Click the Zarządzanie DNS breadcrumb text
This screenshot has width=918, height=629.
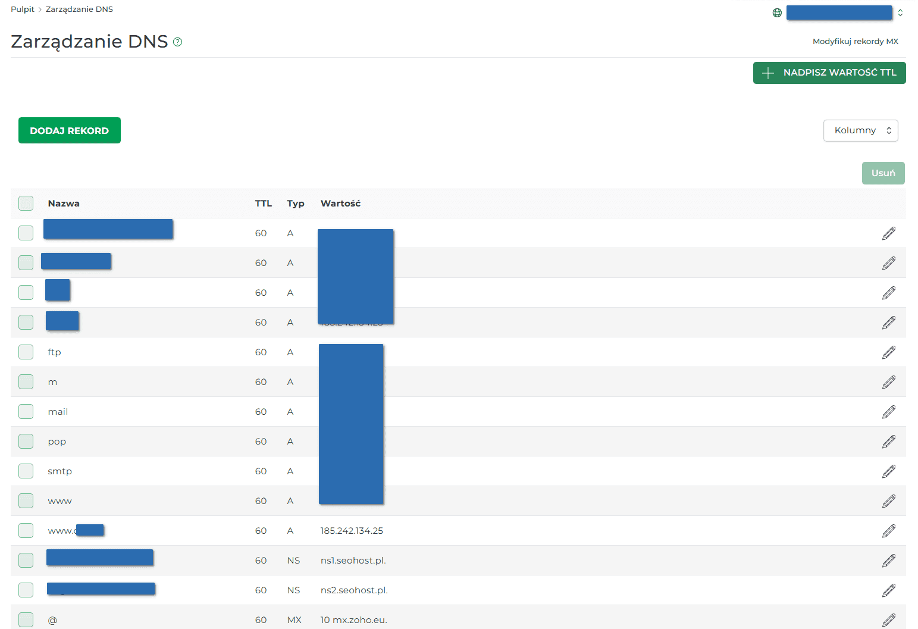(x=79, y=9)
